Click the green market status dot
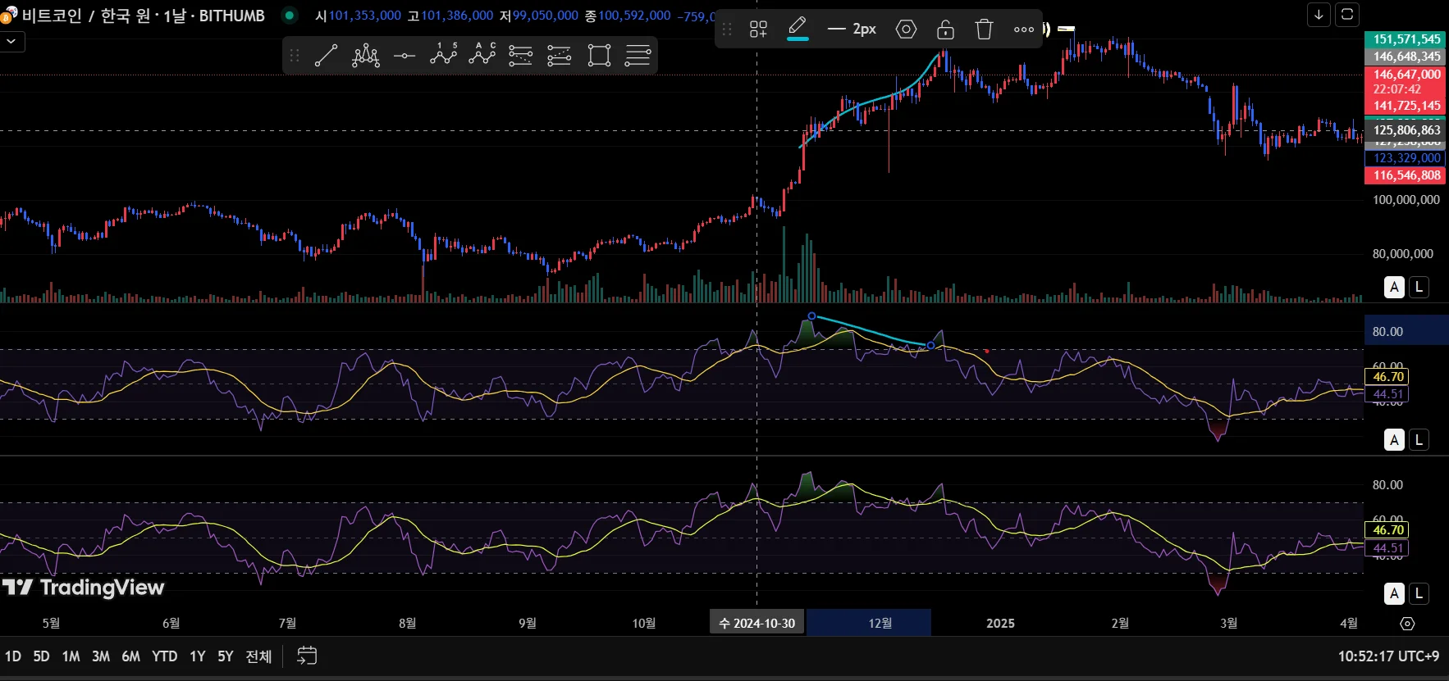 coord(289,15)
